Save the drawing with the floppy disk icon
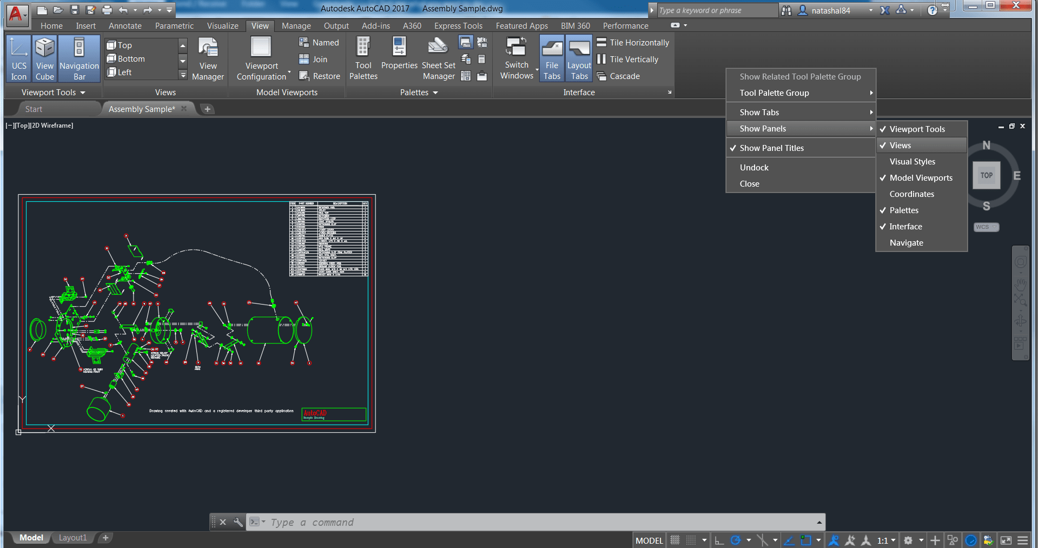Image resolution: width=1038 pixels, height=548 pixels. (75, 10)
